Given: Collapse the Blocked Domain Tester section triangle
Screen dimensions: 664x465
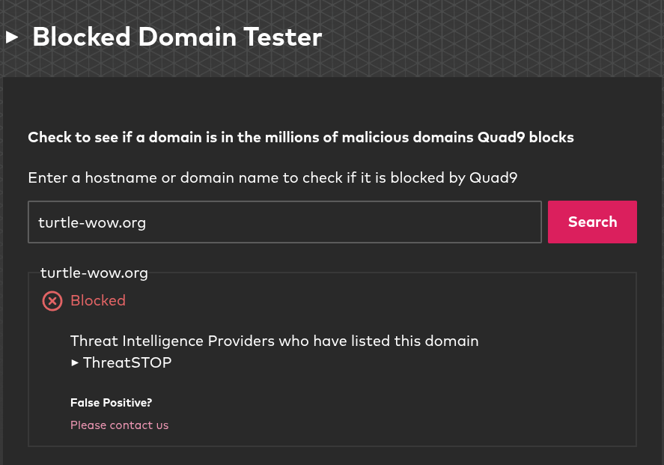Looking at the screenshot, I should click(x=12, y=37).
